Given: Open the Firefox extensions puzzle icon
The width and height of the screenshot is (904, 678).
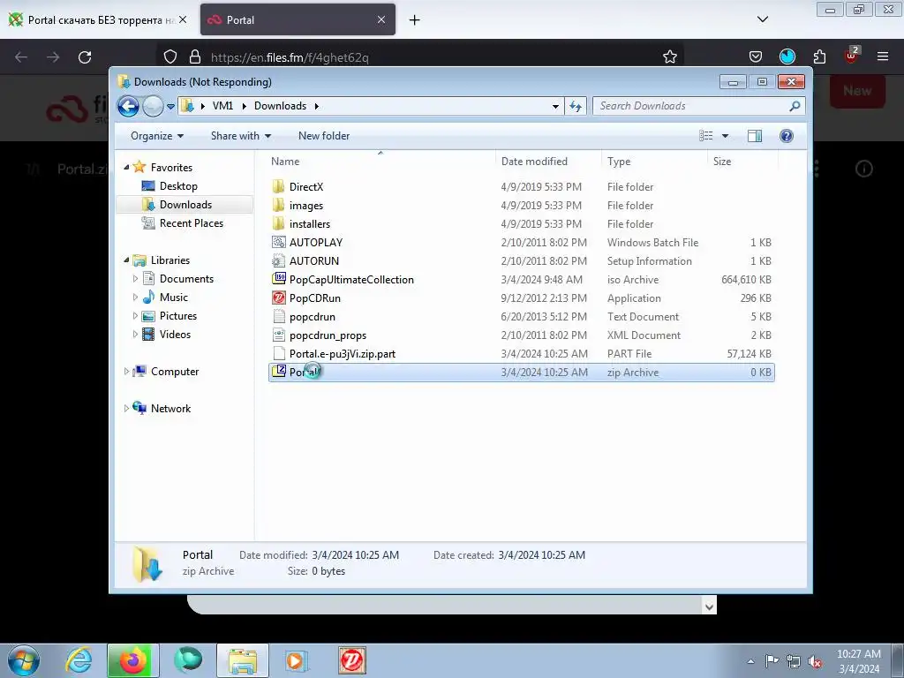Looking at the screenshot, I should (819, 57).
